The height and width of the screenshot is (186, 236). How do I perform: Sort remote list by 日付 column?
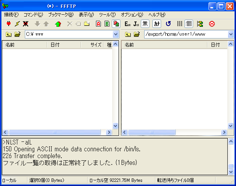tap(217, 45)
